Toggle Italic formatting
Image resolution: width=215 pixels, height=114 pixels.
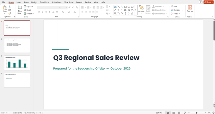(42, 12)
